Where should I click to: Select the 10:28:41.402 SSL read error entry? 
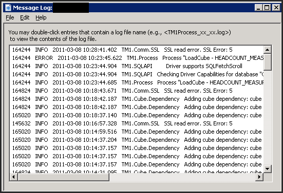click(x=137, y=50)
